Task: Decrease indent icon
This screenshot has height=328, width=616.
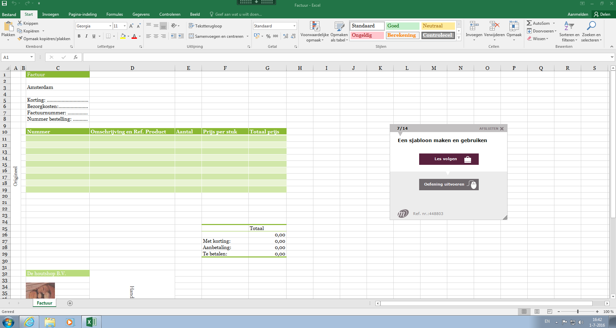Action: (174, 36)
